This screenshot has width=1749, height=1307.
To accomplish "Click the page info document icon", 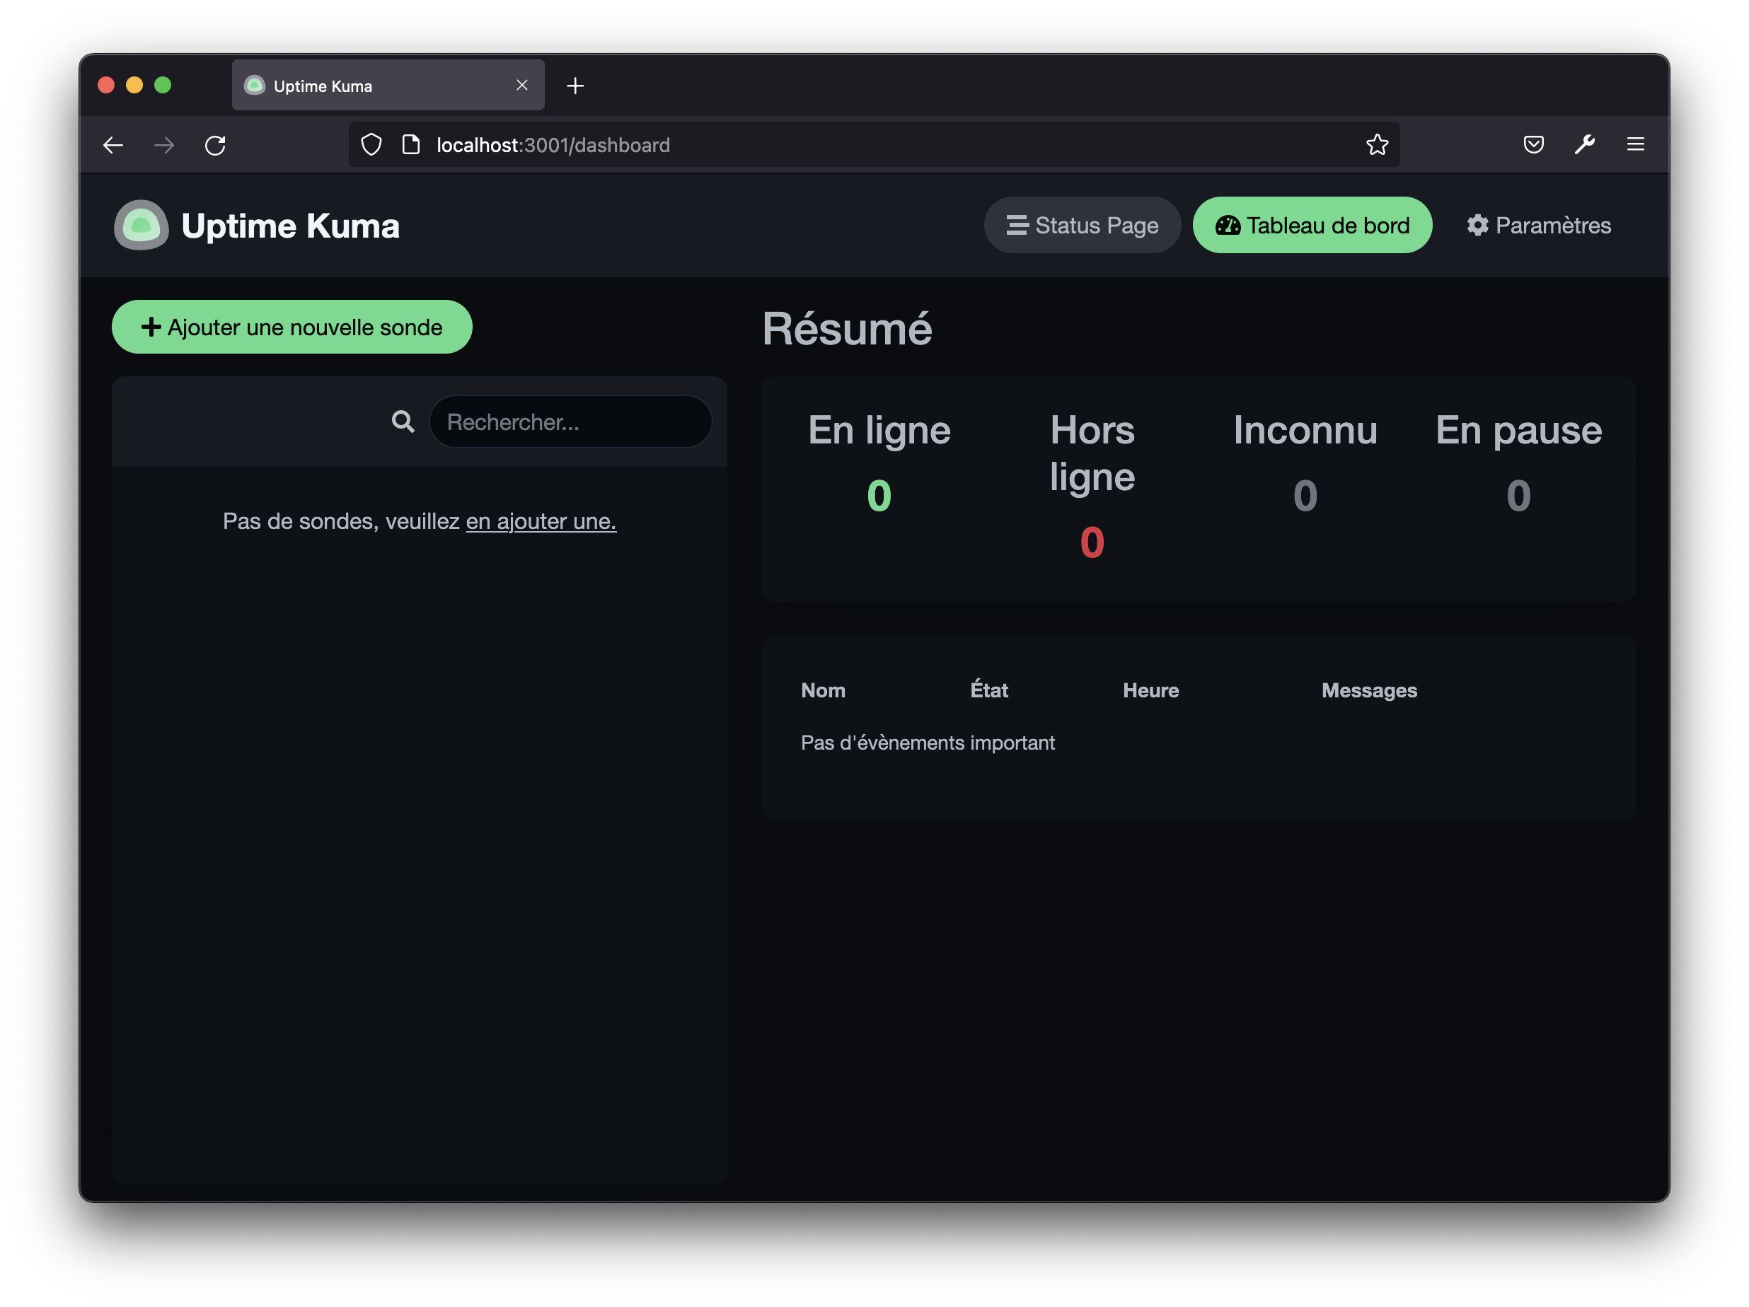I will 410,144.
